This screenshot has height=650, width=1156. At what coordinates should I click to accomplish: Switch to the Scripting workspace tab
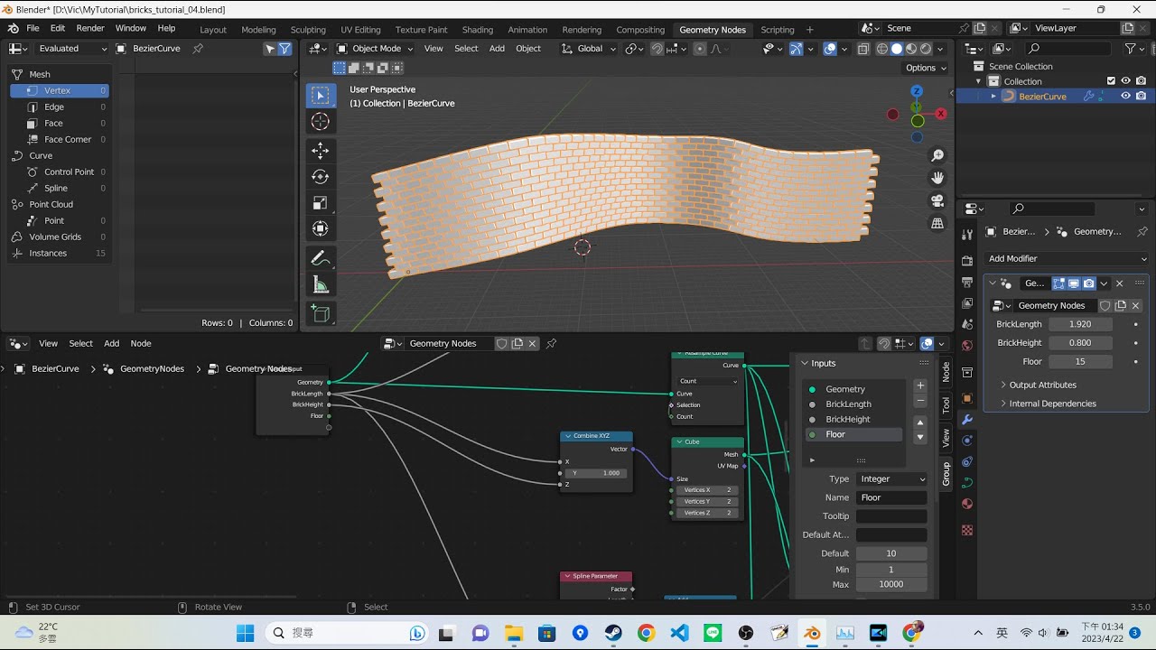(777, 30)
